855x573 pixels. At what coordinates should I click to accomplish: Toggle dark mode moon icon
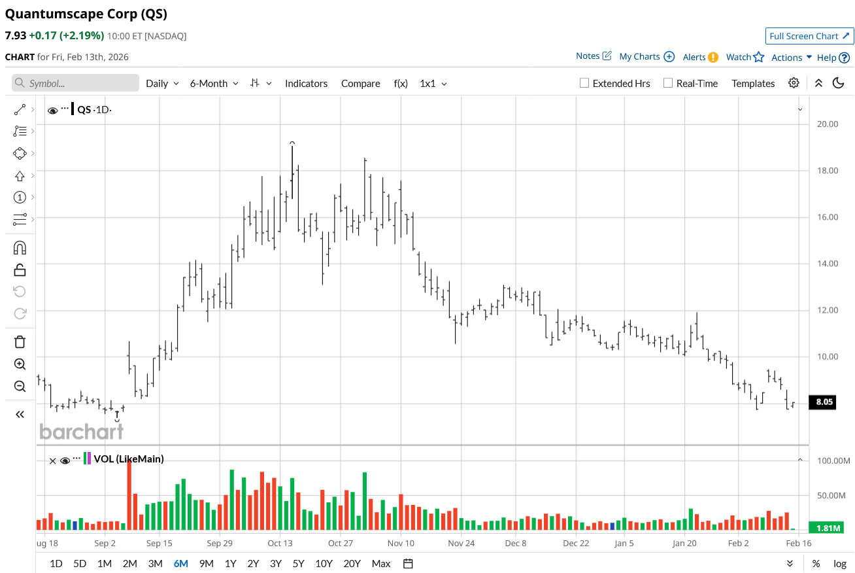coord(838,83)
